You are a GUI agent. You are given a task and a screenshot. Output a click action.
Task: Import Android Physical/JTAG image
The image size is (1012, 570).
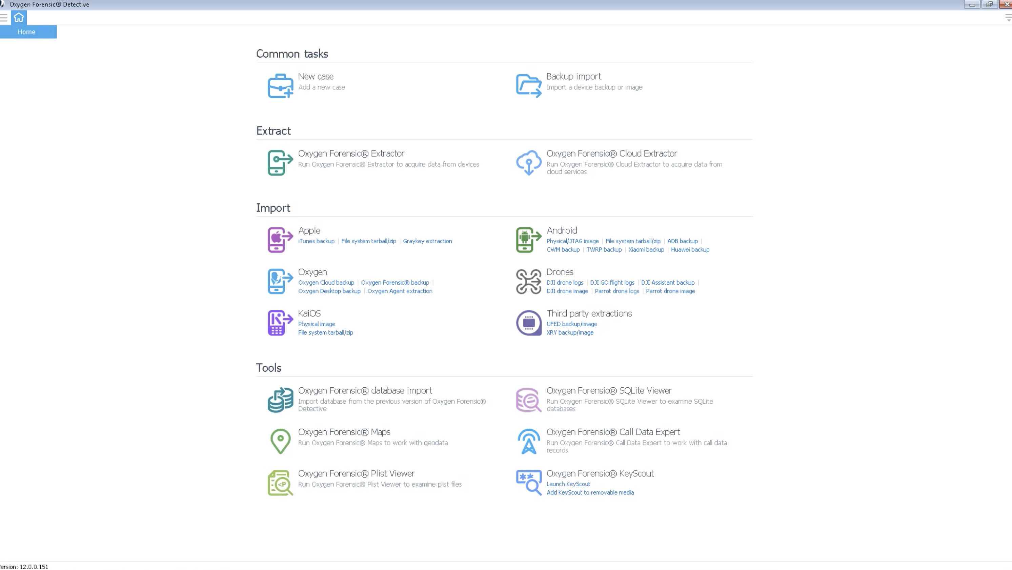point(572,241)
